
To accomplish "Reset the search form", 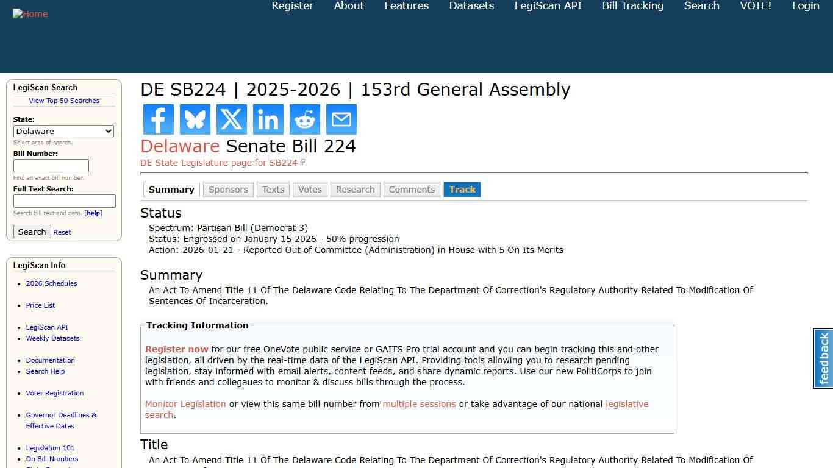I will click(x=62, y=232).
